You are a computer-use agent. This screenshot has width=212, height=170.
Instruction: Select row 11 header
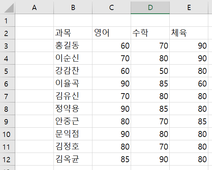(7, 147)
